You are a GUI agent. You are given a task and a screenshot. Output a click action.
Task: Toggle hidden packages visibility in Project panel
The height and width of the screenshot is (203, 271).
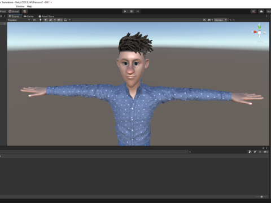click(266, 152)
